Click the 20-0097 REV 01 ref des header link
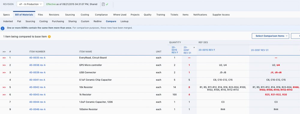Image resolution: width=300 pixels, height=114 pixels. pos(259,50)
